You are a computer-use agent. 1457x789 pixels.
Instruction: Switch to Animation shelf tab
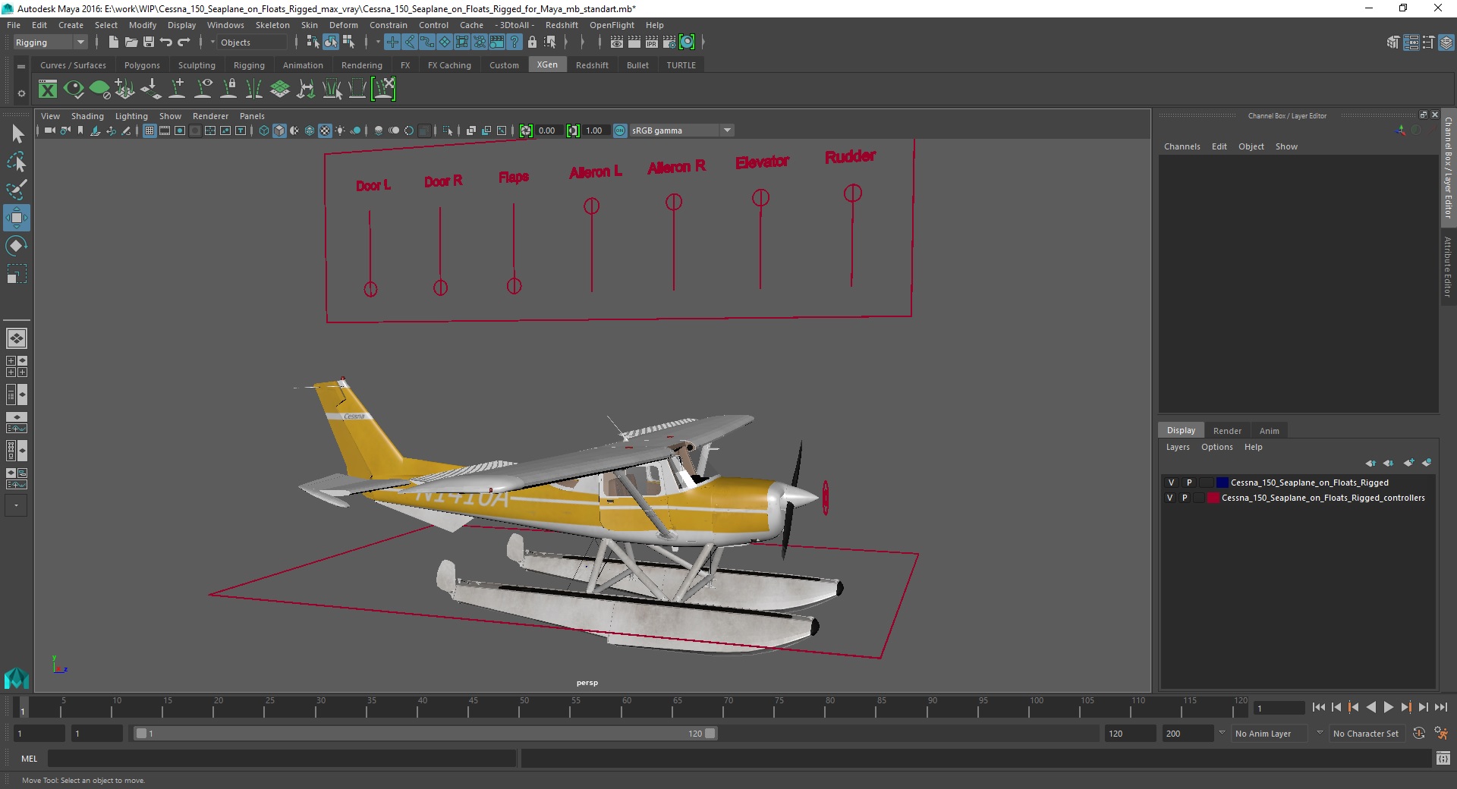point(303,65)
